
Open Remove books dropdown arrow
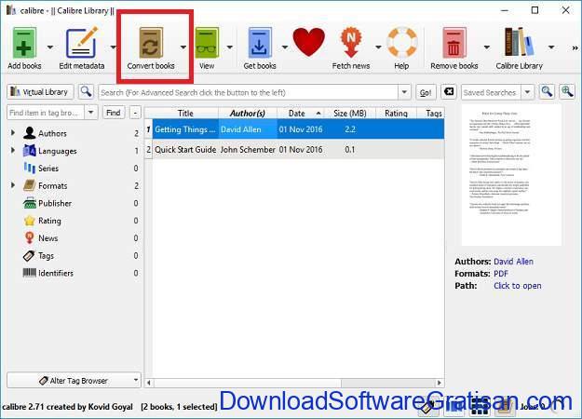487,47
